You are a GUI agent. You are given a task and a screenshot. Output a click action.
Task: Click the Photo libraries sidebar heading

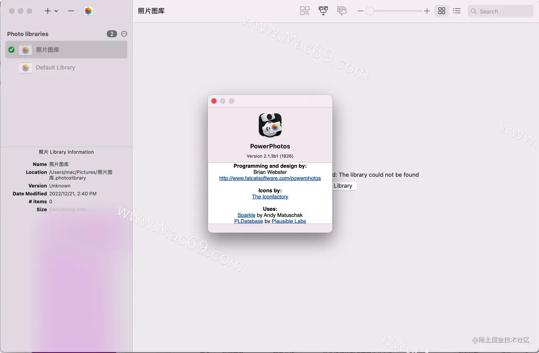click(28, 34)
